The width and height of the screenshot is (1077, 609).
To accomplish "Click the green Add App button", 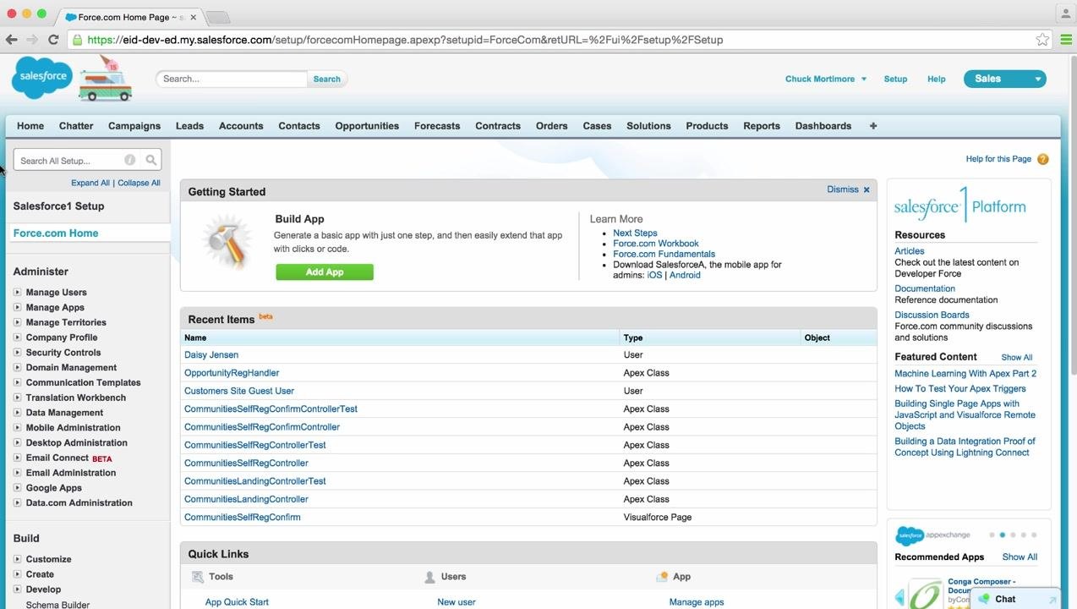I will coord(325,272).
